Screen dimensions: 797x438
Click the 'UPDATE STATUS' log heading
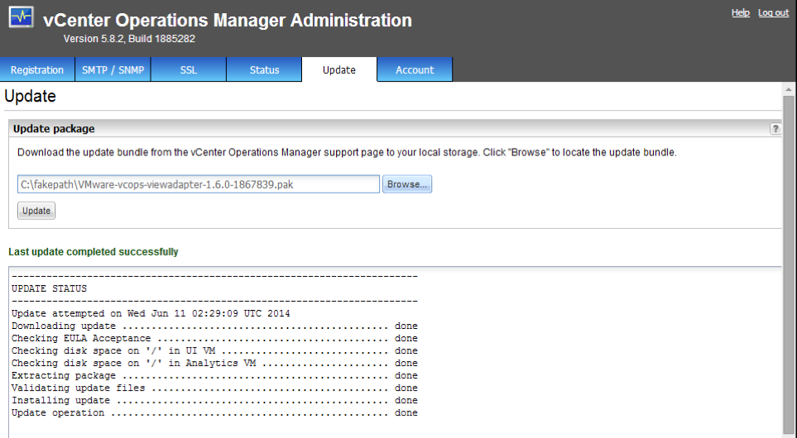[x=50, y=288]
